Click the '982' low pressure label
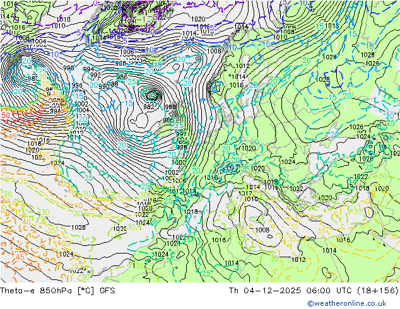Viewport: 400px width, 309px height. [x=148, y=107]
